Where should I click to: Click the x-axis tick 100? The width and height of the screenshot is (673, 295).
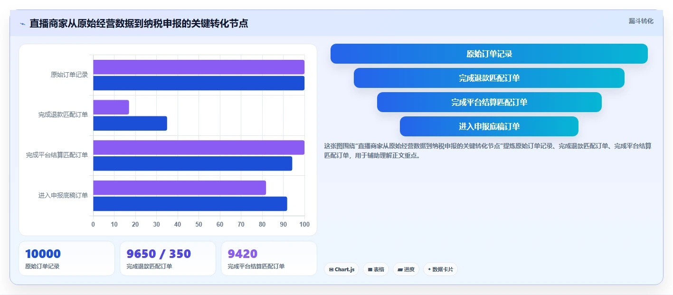coord(304,224)
